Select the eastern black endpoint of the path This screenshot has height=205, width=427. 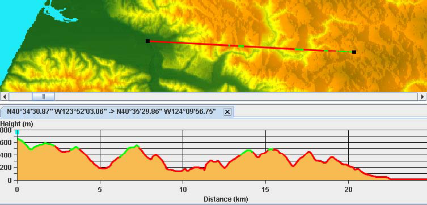pos(354,52)
